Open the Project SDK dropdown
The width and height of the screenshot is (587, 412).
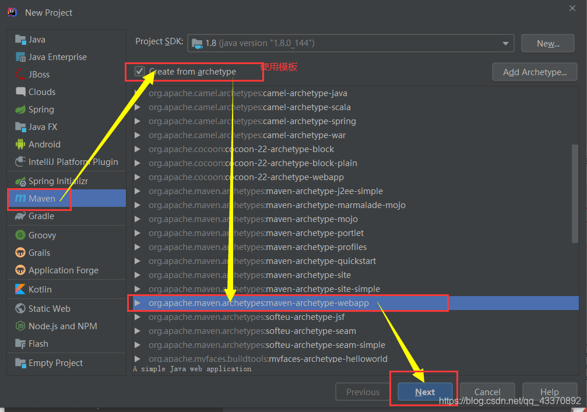(505, 43)
